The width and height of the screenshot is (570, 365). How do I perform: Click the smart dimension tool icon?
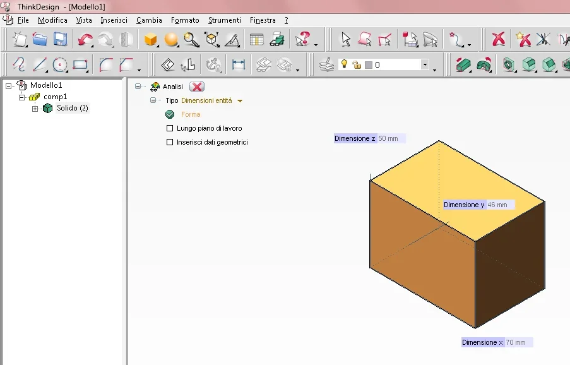(x=239, y=64)
